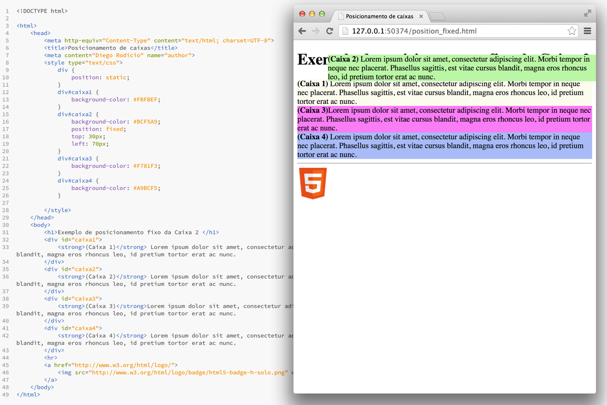
Task: Click the #F781F3 color value in the code
Action: pos(146,166)
